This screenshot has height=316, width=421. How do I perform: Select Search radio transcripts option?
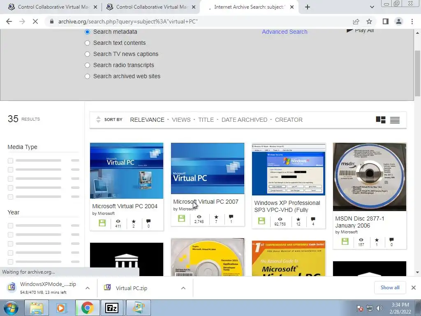[x=87, y=65]
